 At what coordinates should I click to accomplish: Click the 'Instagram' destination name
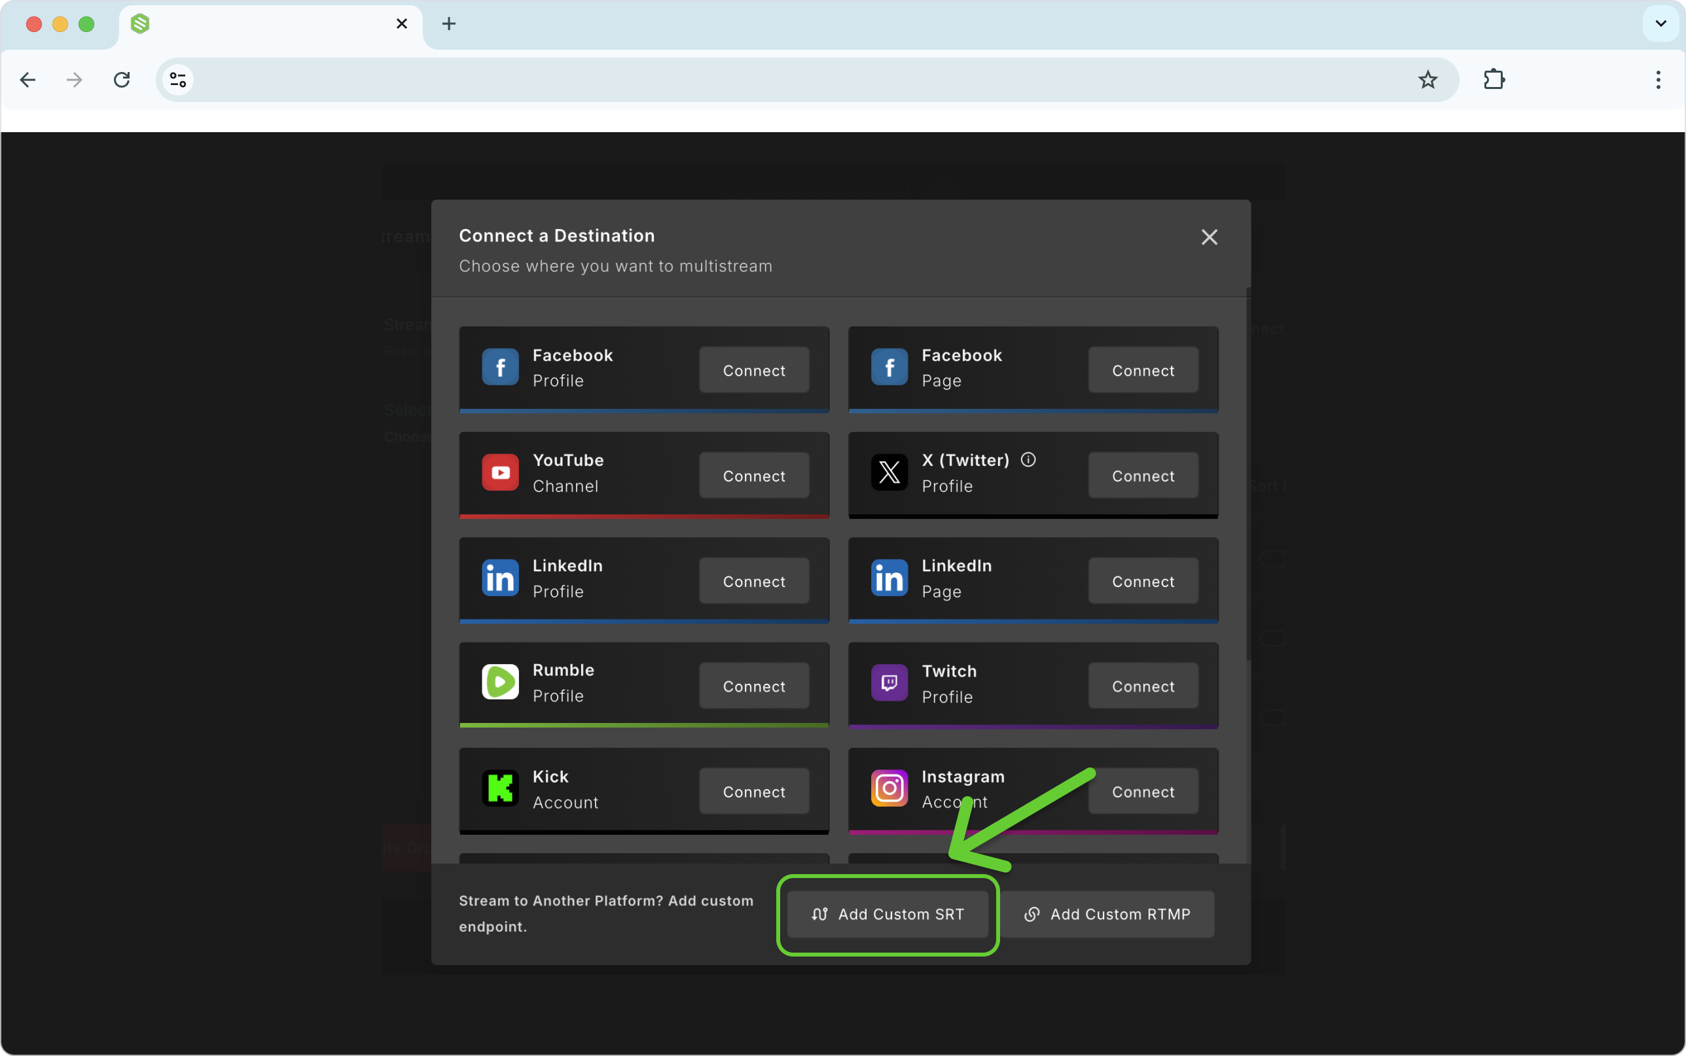coord(963,777)
